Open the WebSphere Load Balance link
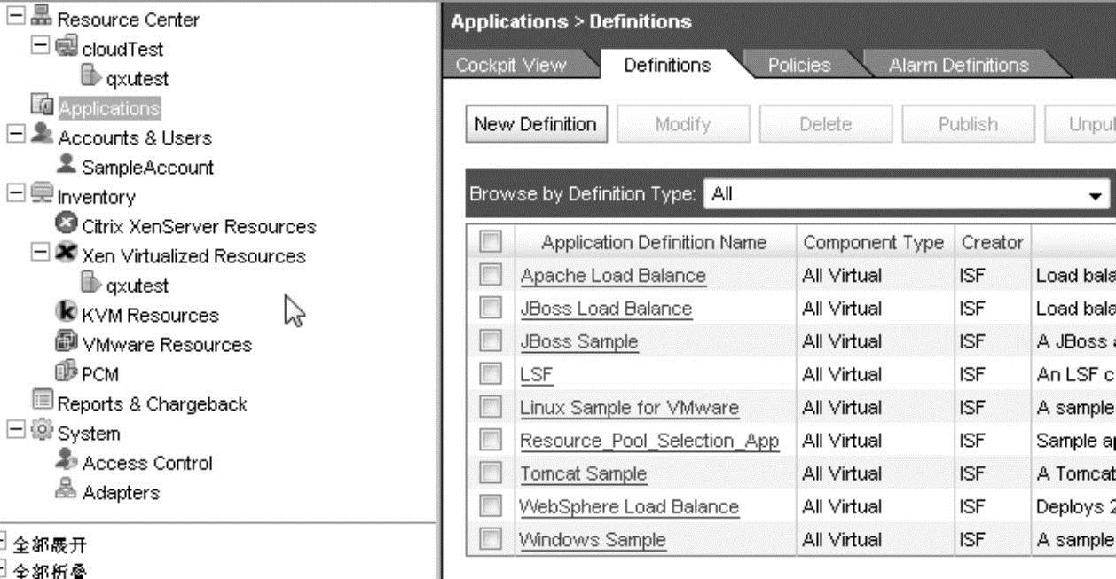This screenshot has height=579, width=1116. tap(628, 507)
